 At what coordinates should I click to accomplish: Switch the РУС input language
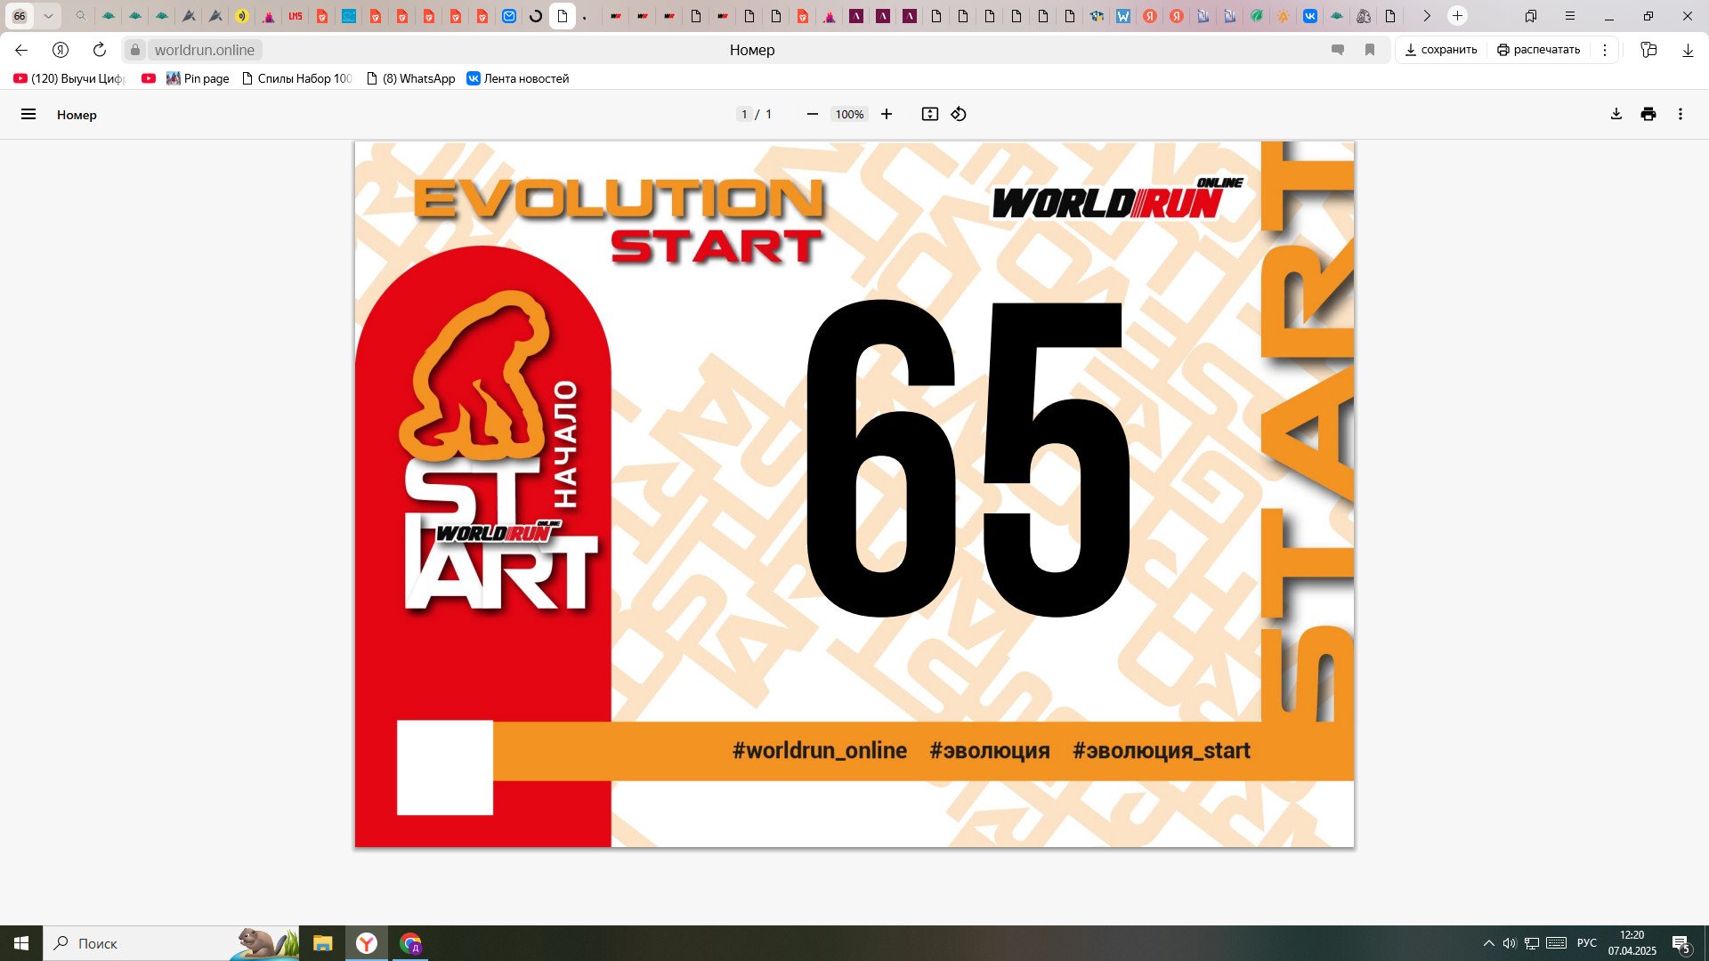(1587, 943)
